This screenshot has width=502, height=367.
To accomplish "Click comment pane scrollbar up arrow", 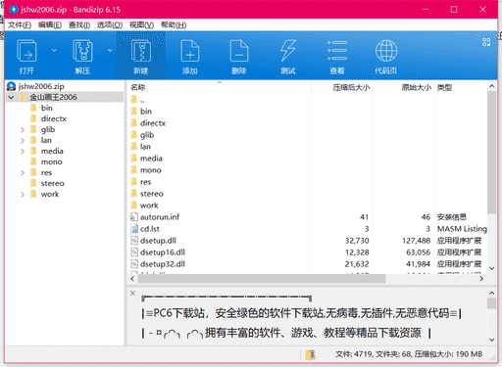I will [491, 293].
